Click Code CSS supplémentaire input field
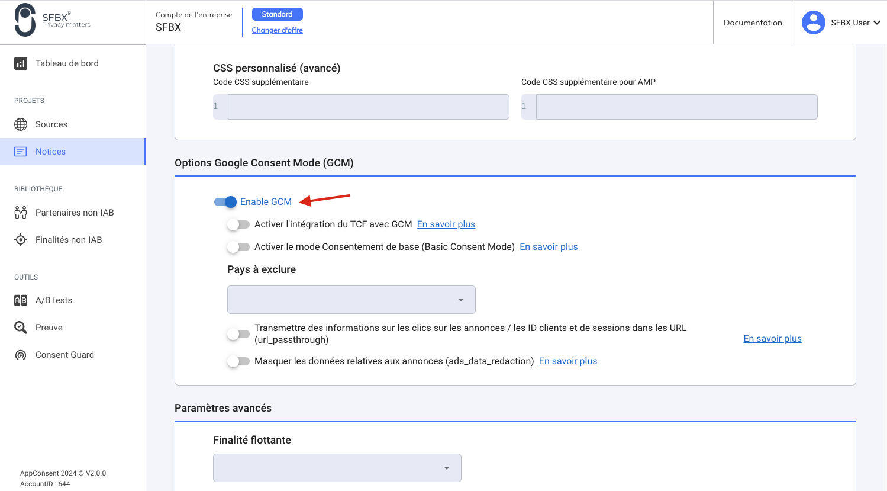The width and height of the screenshot is (887, 491). [369, 107]
